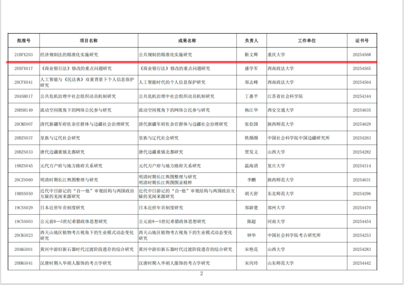Click the 负责人 column header
The height and width of the screenshot is (285, 404).
coord(250,40)
